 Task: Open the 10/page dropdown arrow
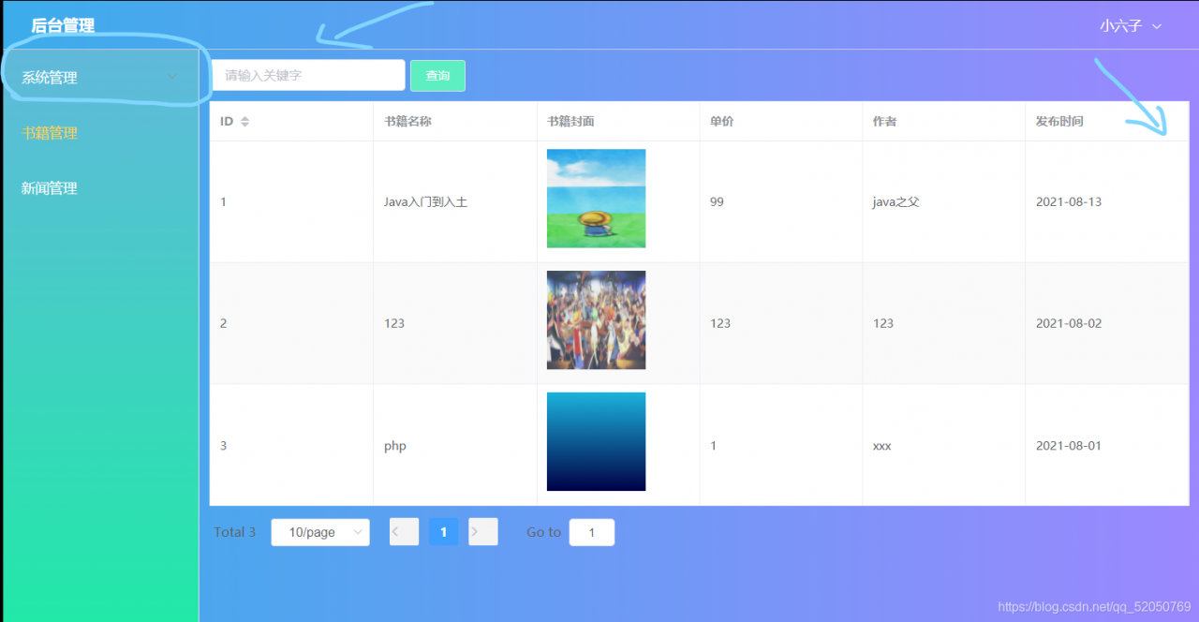click(360, 531)
